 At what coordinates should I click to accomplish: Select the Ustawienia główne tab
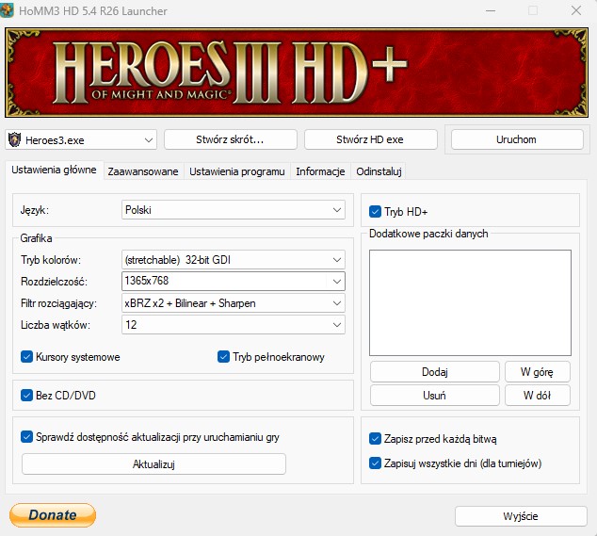pos(54,170)
